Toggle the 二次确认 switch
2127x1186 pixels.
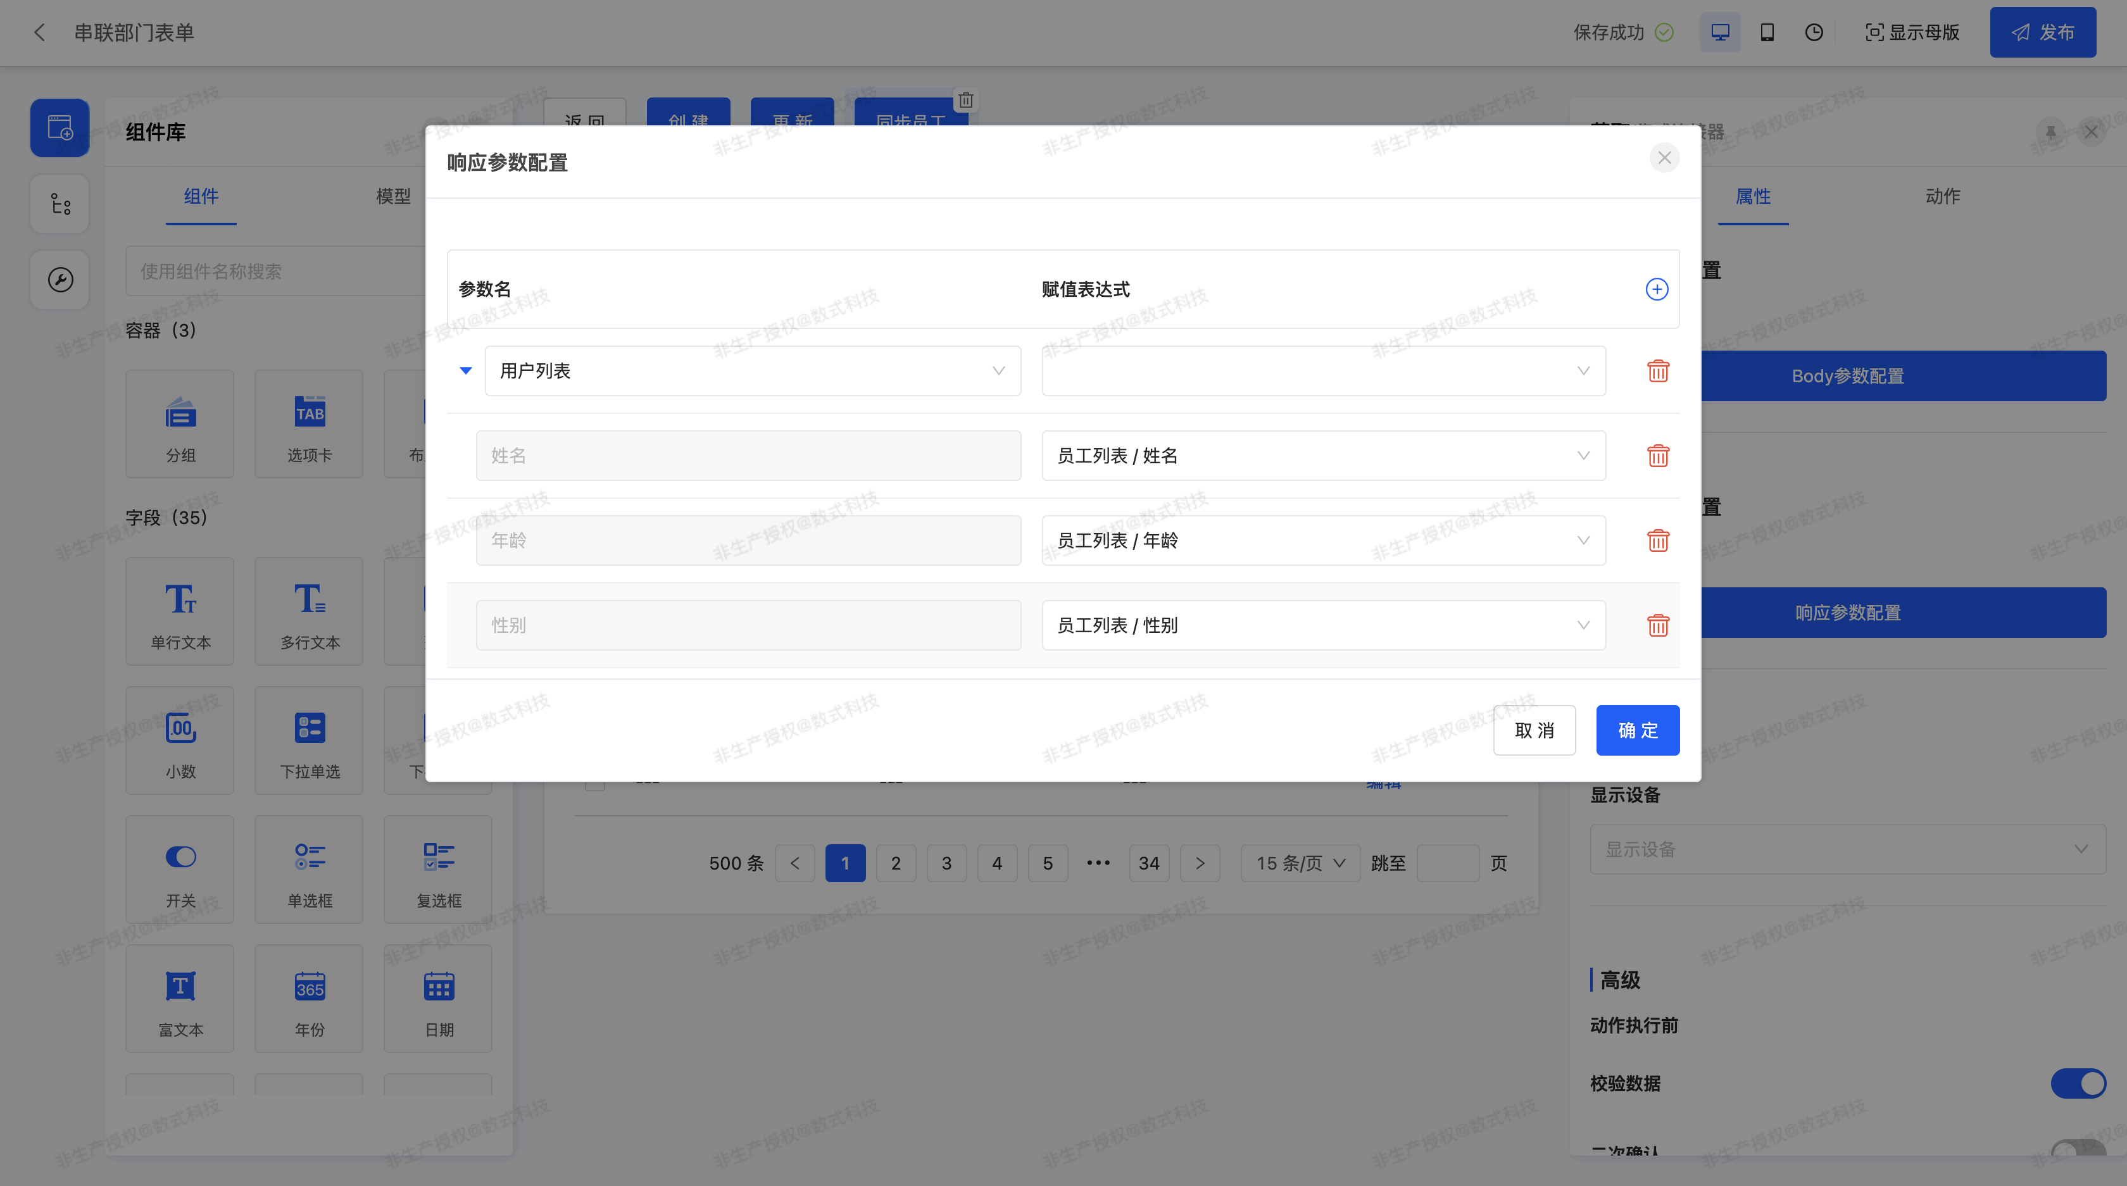tap(2078, 1149)
